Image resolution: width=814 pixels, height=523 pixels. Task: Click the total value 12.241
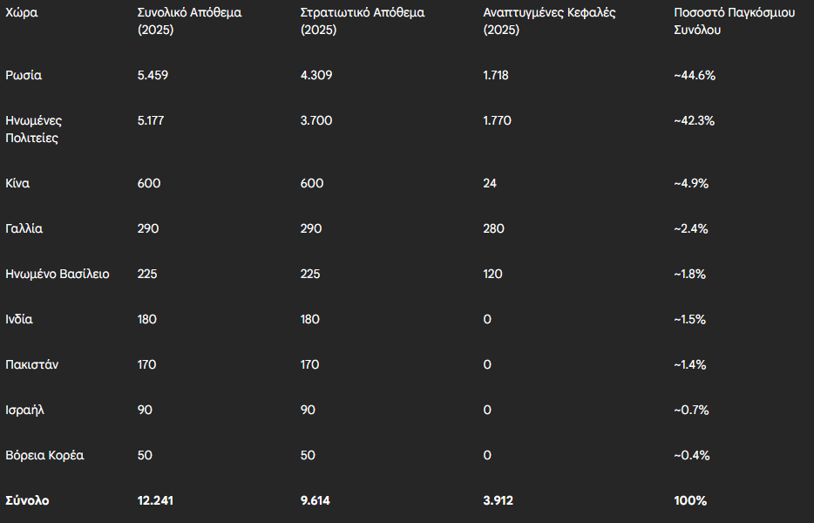click(155, 500)
